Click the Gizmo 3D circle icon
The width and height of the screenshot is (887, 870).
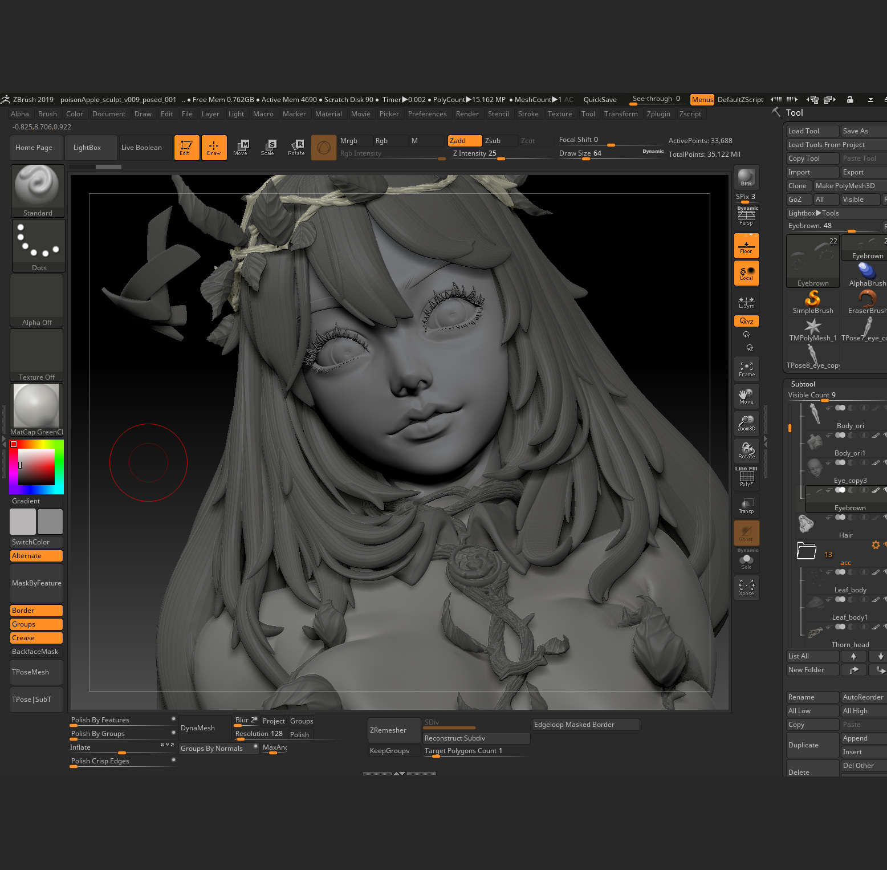coord(323,148)
